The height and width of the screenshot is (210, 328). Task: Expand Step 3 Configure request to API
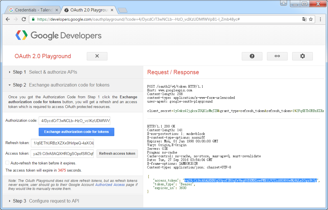(x=46, y=201)
